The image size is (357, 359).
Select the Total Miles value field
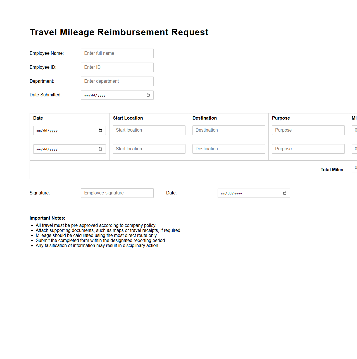tap(354, 168)
